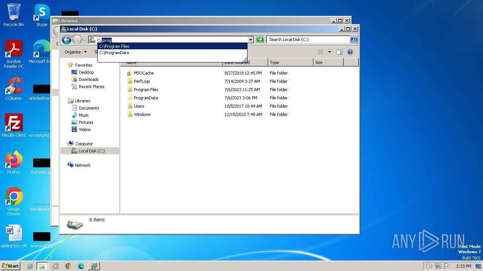Open the Organize menu
Image resolution: width=483 pixels, height=271 pixels.
[x=75, y=52]
